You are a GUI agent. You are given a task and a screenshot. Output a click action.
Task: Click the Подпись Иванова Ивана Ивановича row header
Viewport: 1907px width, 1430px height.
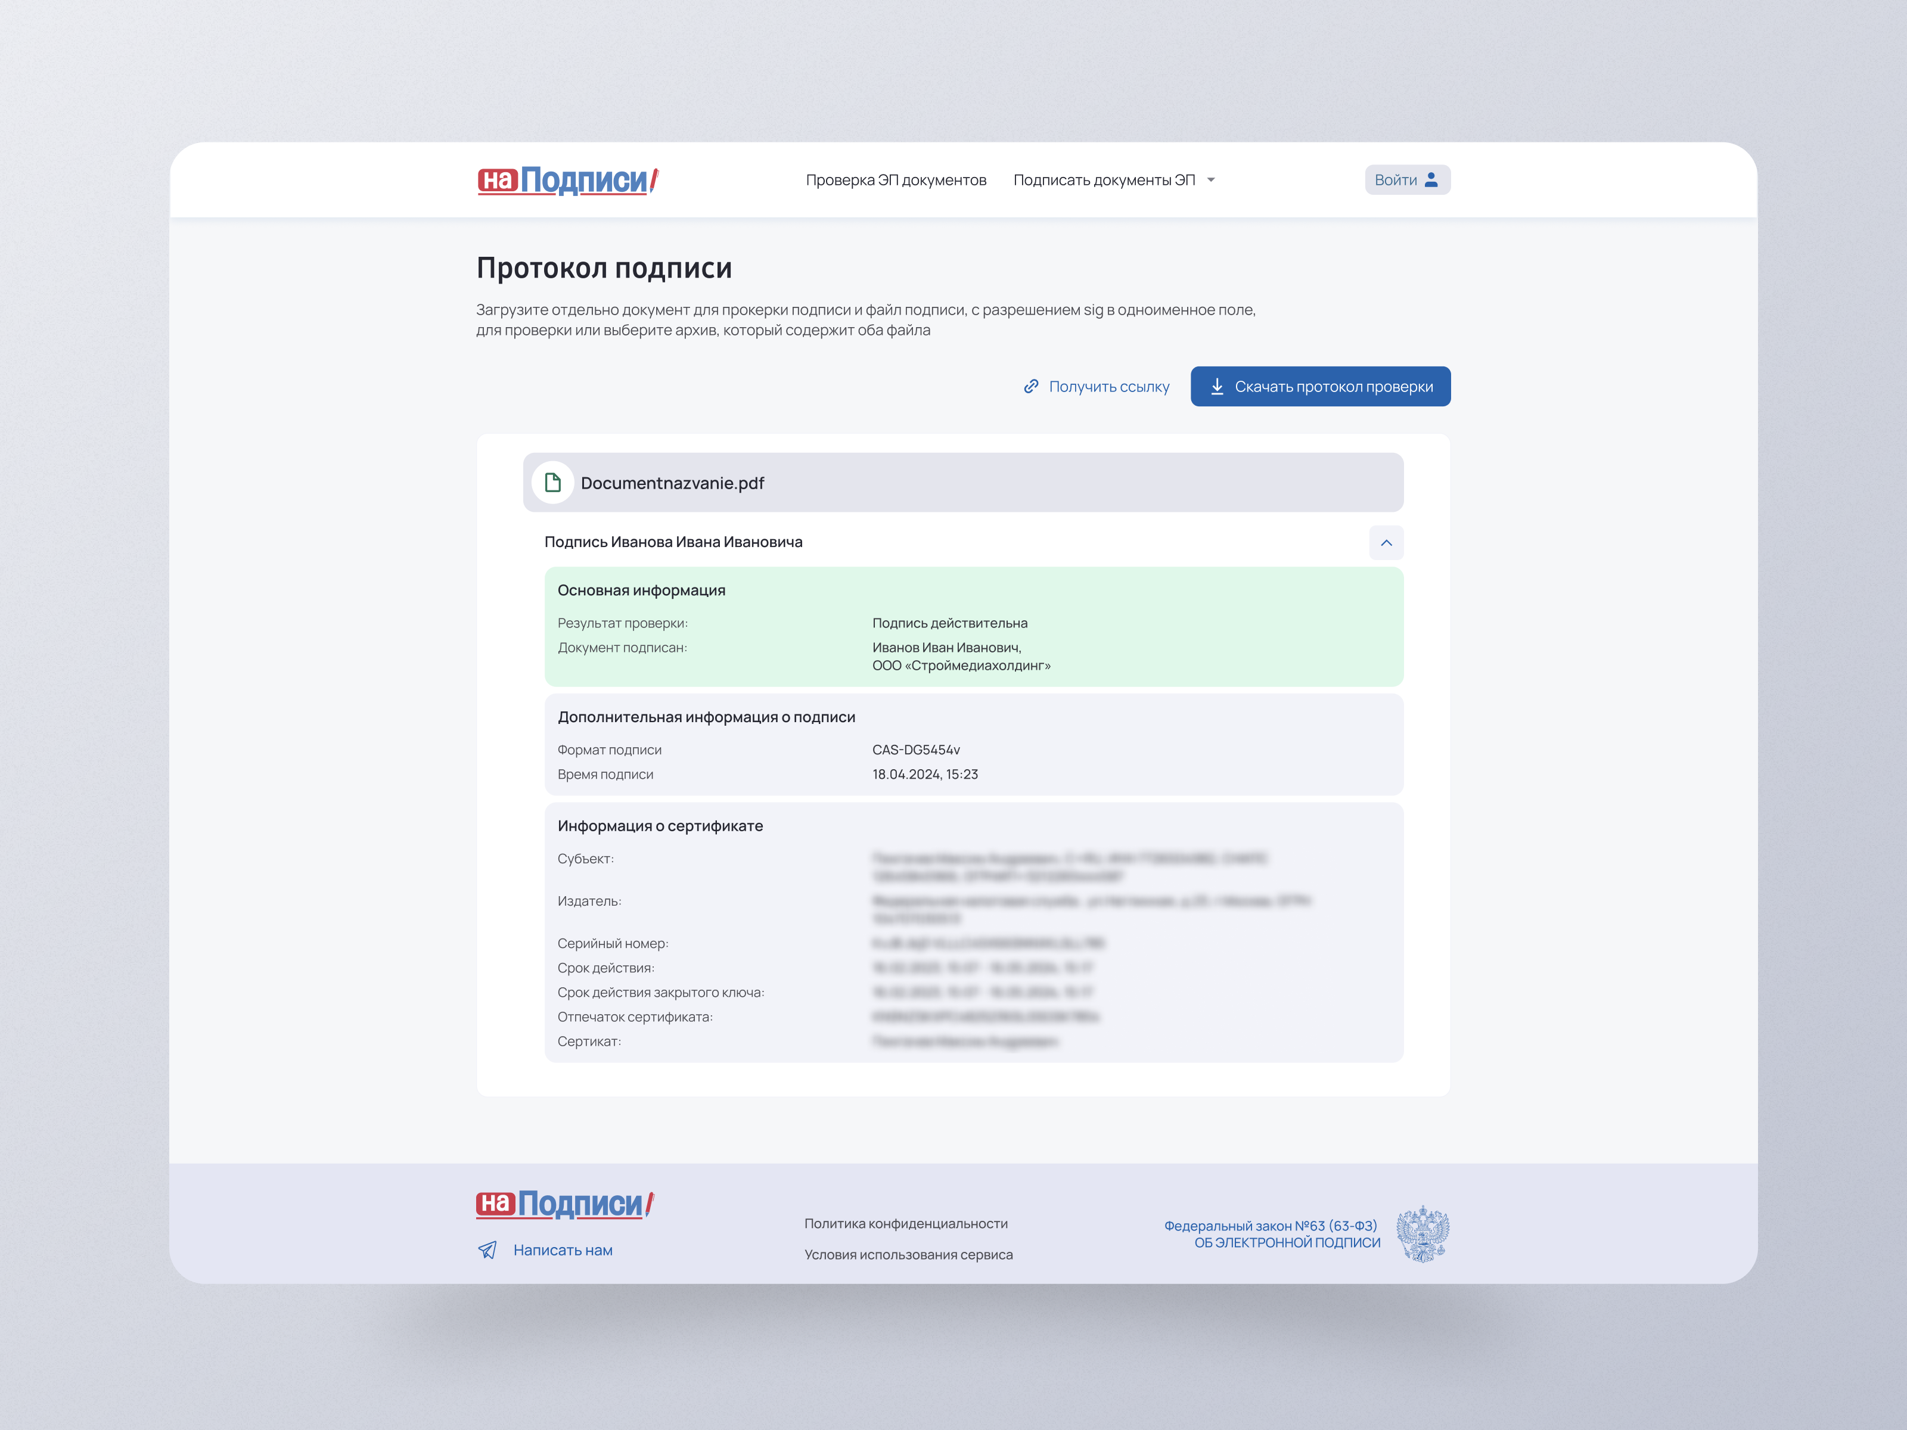click(673, 542)
